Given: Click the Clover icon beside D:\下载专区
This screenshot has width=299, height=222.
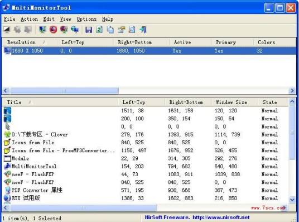Looking at the screenshot, I should click(7, 134).
